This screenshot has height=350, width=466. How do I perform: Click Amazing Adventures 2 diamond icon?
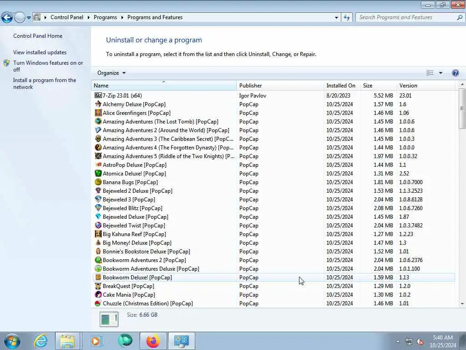click(x=98, y=130)
